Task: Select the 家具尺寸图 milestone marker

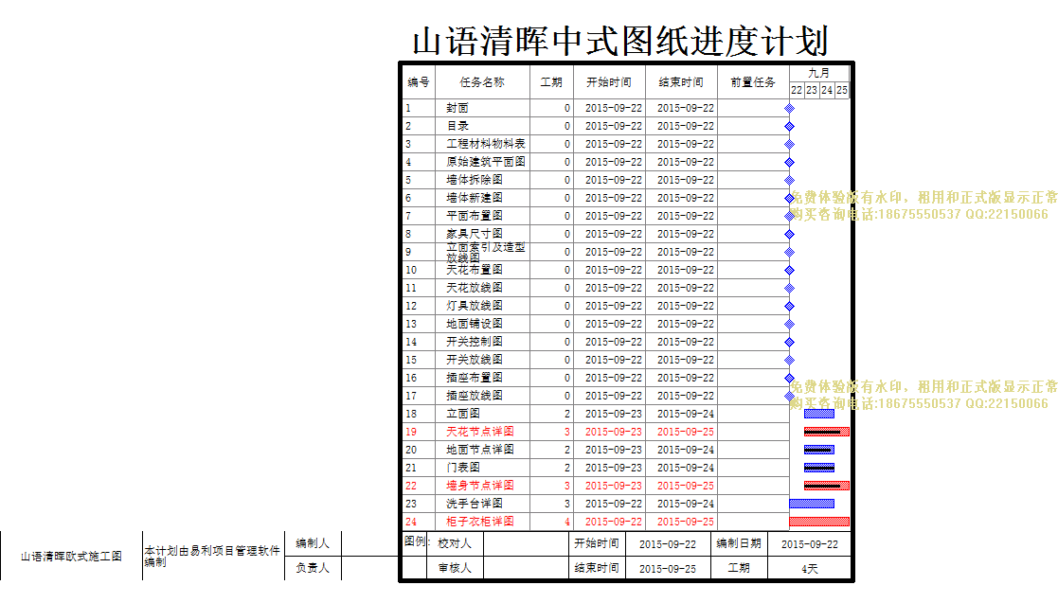Action: point(789,234)
